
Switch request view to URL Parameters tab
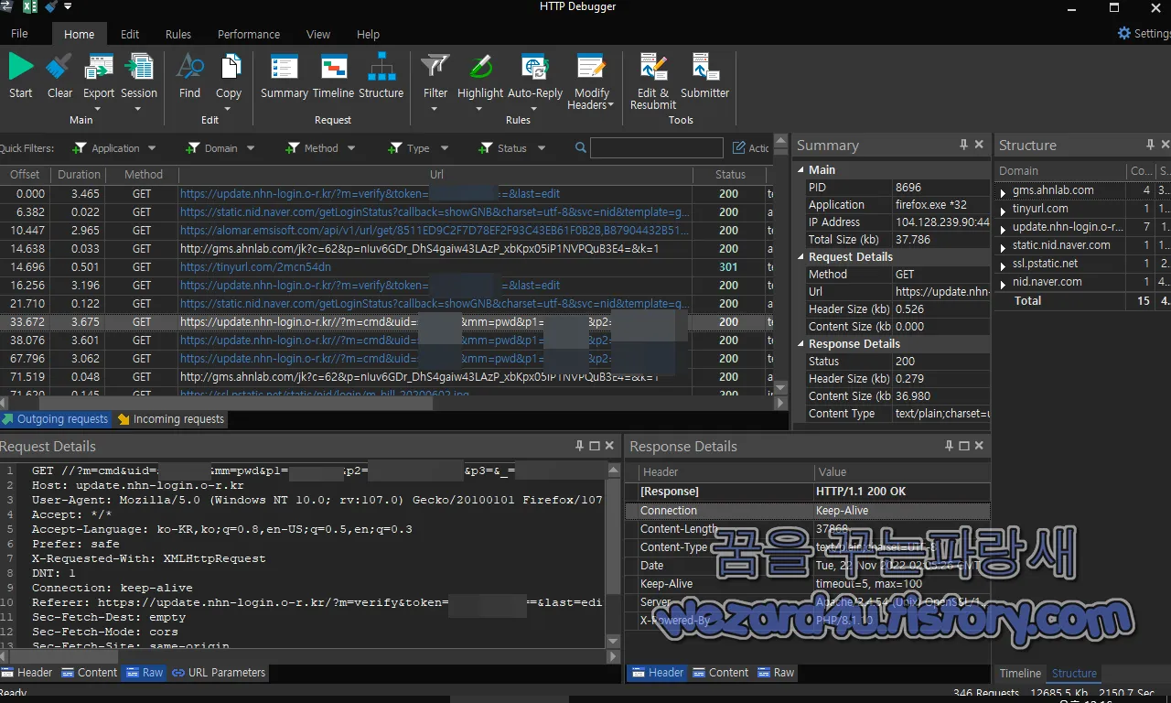click(x=219, y=673)
